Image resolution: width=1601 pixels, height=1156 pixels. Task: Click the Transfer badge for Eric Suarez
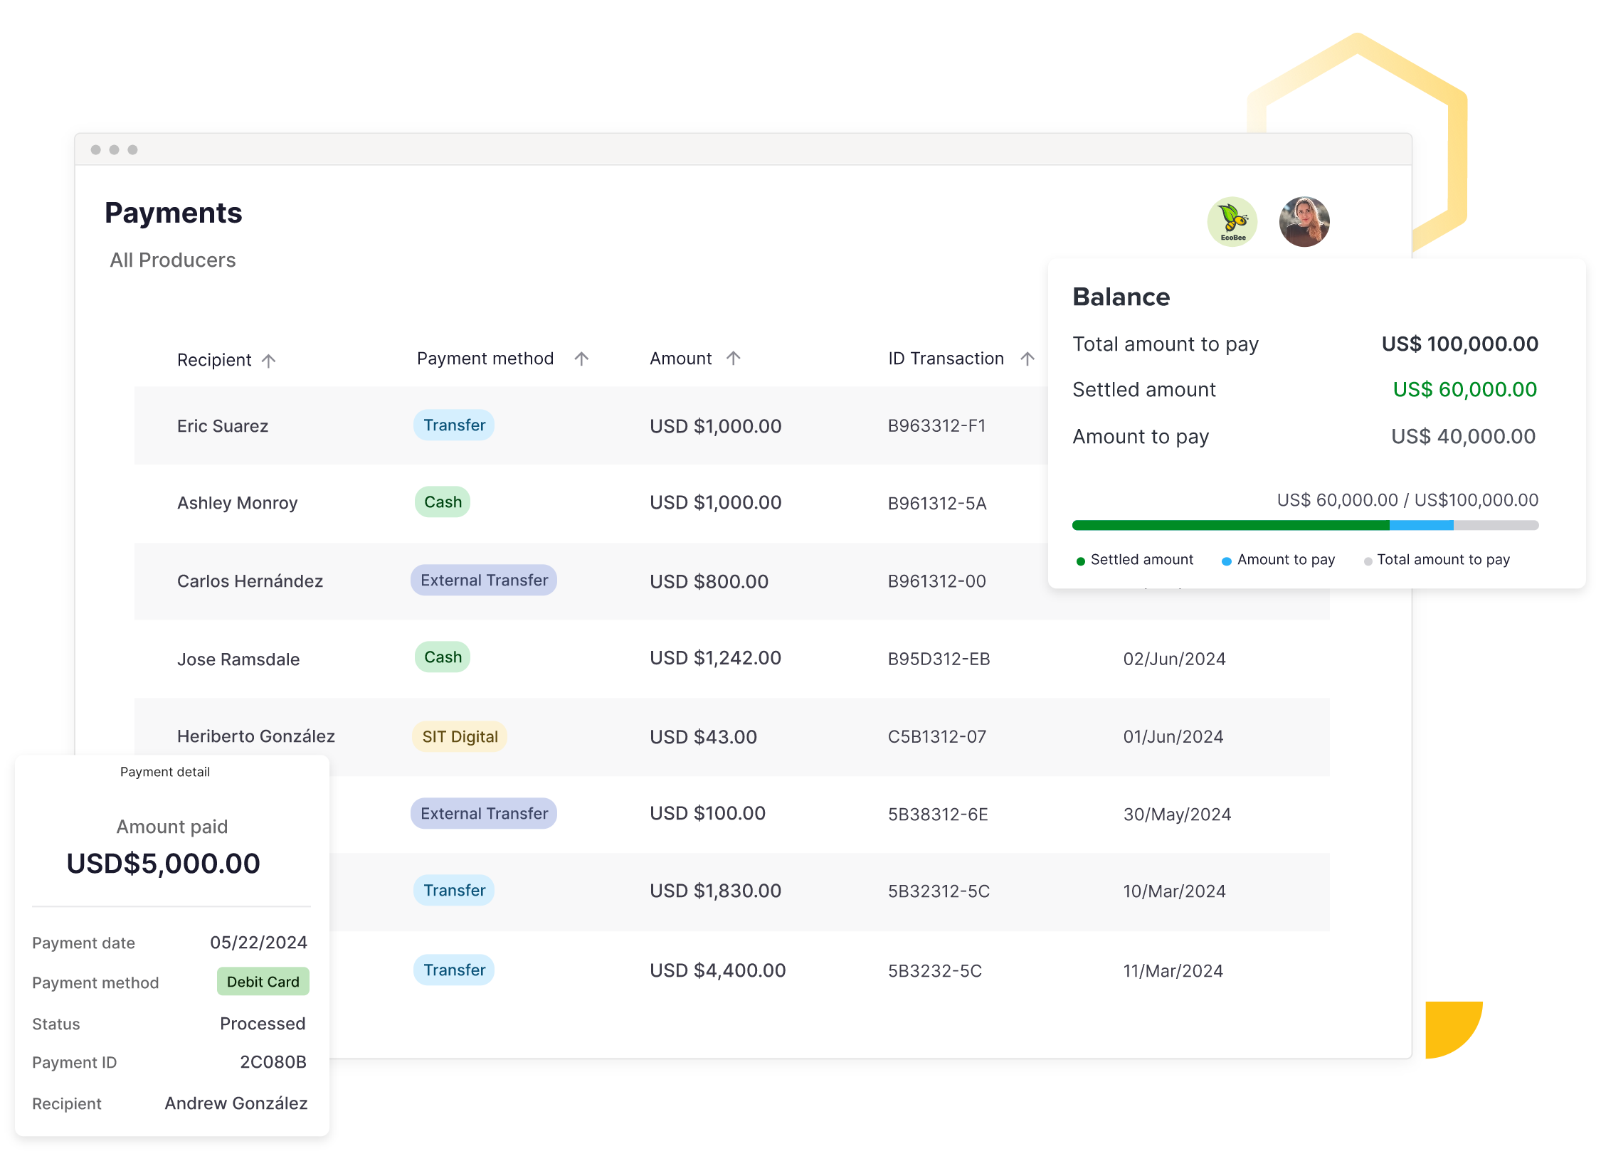(x=454, y=425)
